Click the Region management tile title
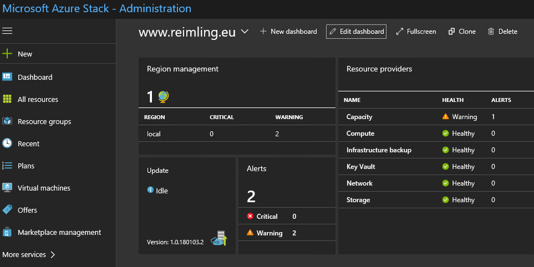The image size is (534, 267). pos(182,69)
